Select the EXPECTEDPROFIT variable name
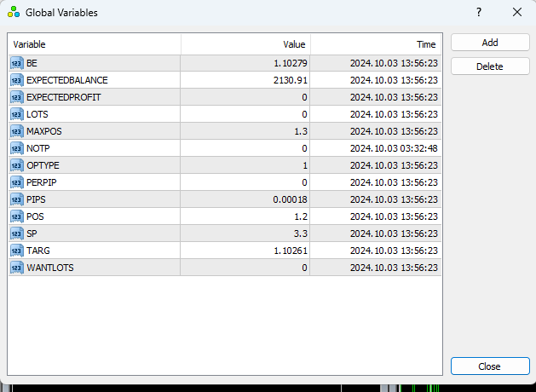 pyautogui.click(x=64, y=97)
